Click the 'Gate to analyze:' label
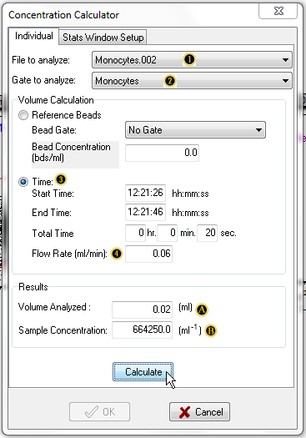The width and height of the screenshot is (306, 438). [x=43, y=80]
